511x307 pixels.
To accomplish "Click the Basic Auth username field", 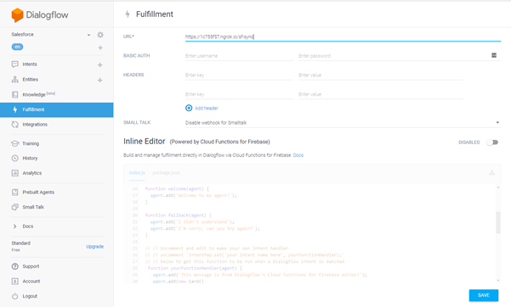I will coord(239,56).
